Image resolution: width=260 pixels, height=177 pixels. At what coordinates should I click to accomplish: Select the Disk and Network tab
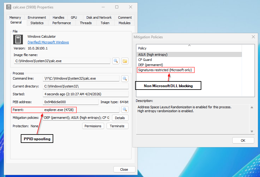pos(99,17)
